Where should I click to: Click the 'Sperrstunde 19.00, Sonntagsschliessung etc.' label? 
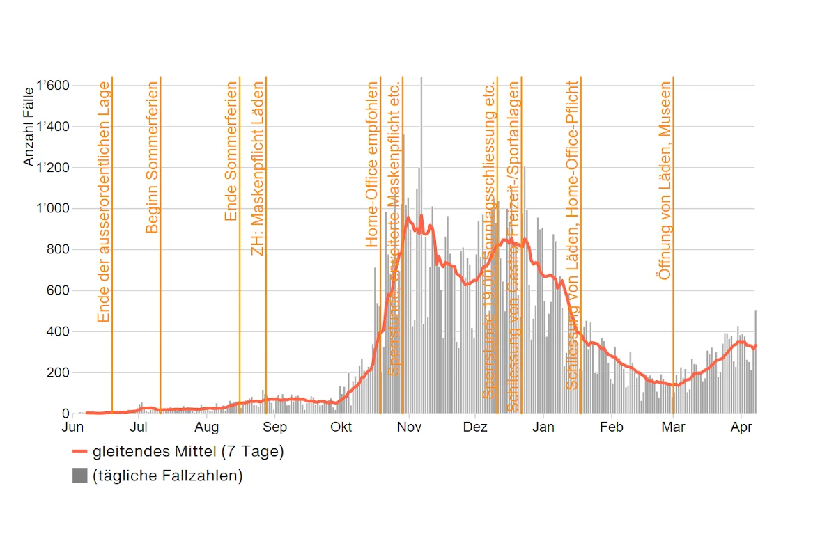pyautogui.click(x=488, y=240)
